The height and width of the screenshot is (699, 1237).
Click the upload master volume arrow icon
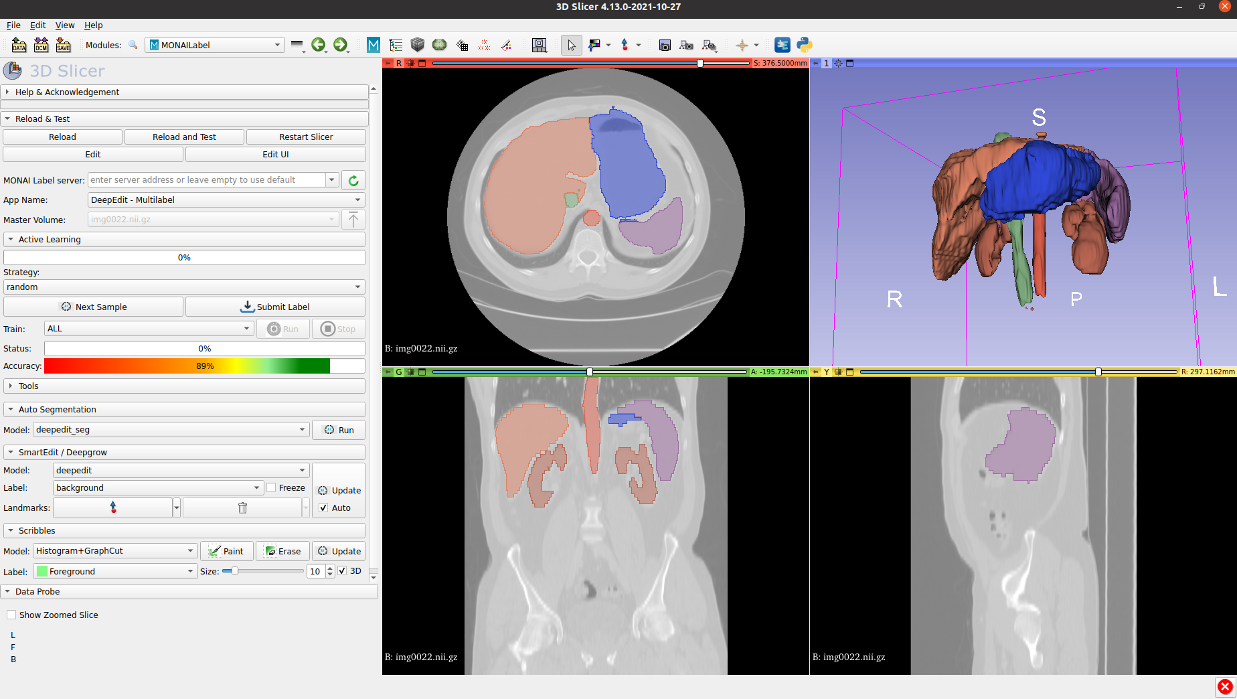point(353,220)
